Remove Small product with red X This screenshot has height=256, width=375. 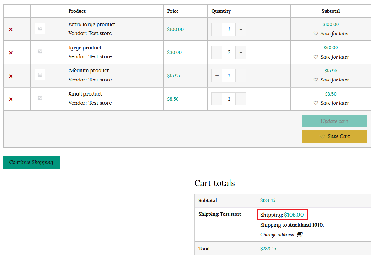pyautogui.click(x=11, y=99)
